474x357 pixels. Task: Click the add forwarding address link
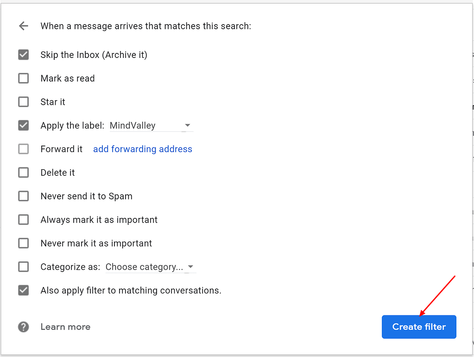(143, 149)
